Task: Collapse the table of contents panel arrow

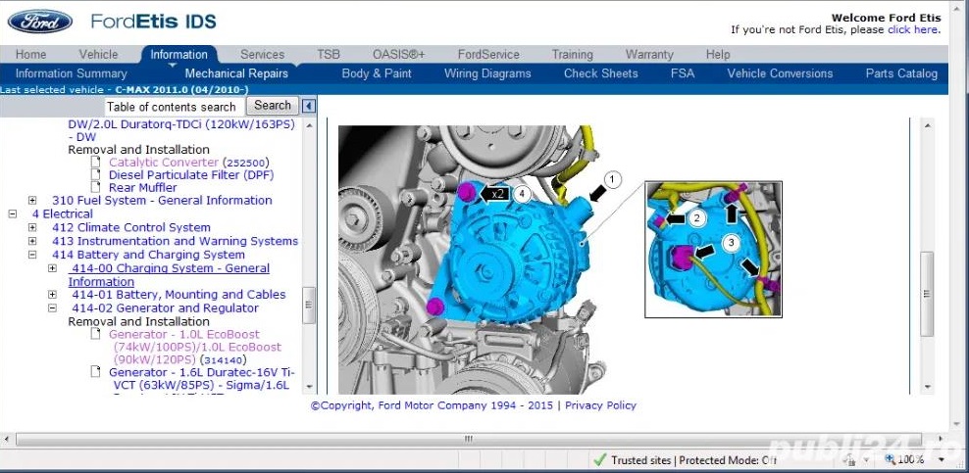Action: coord(308,106)
